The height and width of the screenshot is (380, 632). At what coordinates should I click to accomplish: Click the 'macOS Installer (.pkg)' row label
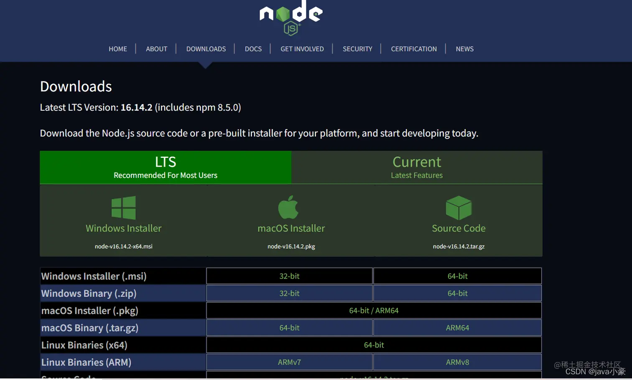point(90,311)
